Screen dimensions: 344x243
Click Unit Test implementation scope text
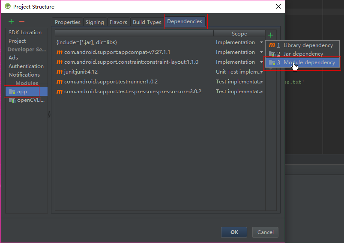click(x=238, y=72)
